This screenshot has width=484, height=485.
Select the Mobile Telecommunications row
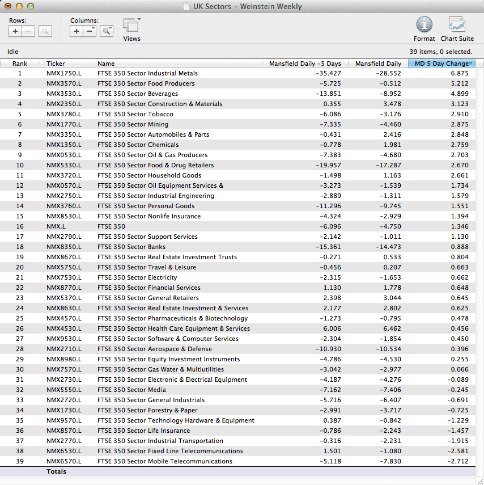click(x=164, y=461)
